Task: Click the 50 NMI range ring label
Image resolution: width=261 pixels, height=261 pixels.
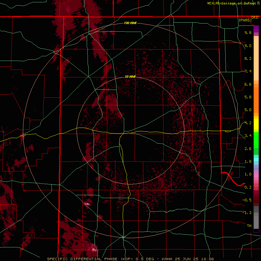Action: [130, 77]
